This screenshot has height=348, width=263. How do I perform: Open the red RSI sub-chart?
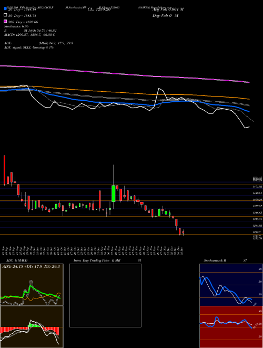[231, 327]
